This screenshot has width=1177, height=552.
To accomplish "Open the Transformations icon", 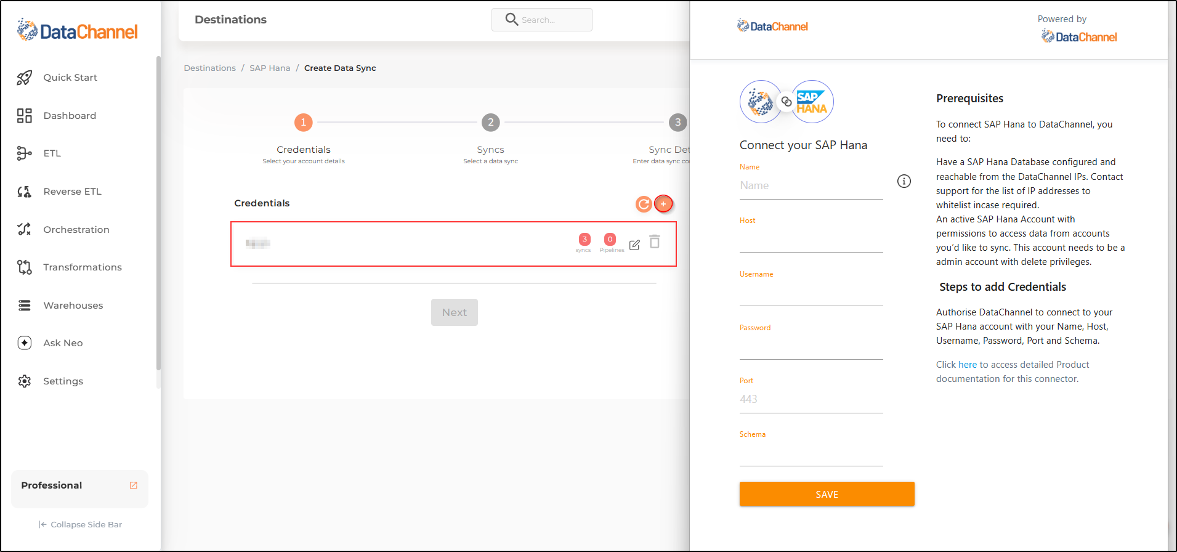I will (x=24, y=267).
